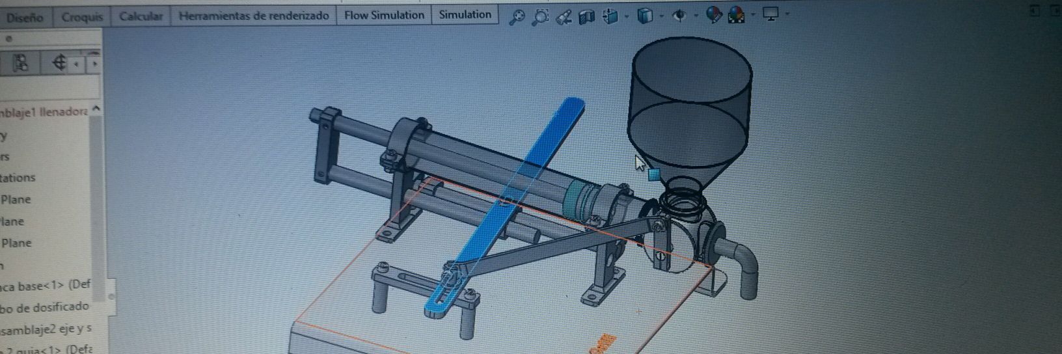This screenshot has width=1062, height=354.
Task: Click the Hide/Show Items eye icon
Action: (679, 16)
